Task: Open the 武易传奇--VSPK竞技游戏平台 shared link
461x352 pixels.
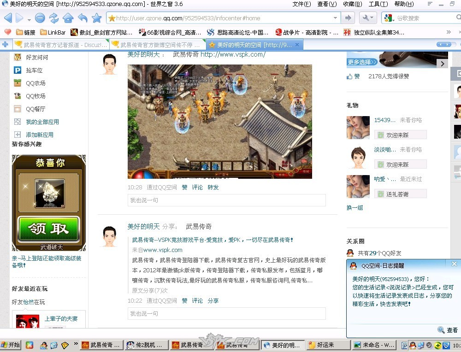Action: pos(212,240)
